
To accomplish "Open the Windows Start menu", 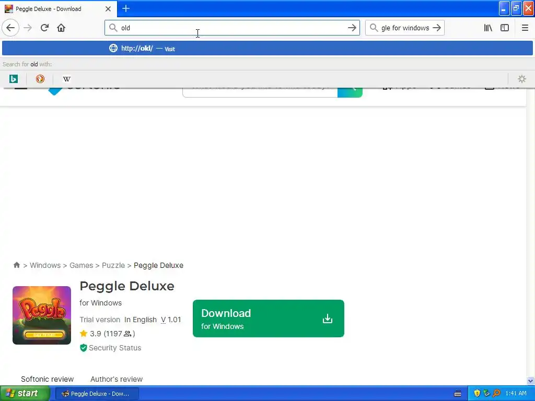I will click(x=25, y=393).
